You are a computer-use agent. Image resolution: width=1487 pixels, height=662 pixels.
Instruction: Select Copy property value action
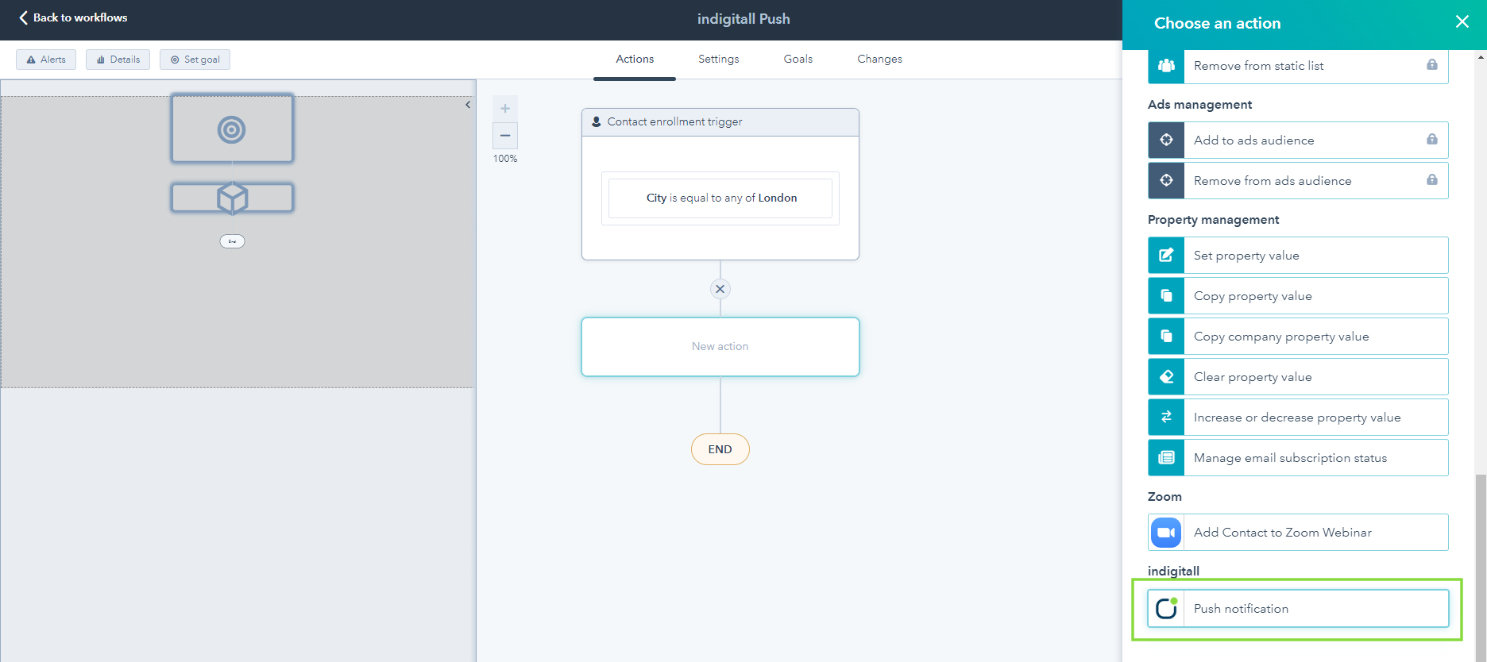pyautogui.click(x=1298, y=296)
